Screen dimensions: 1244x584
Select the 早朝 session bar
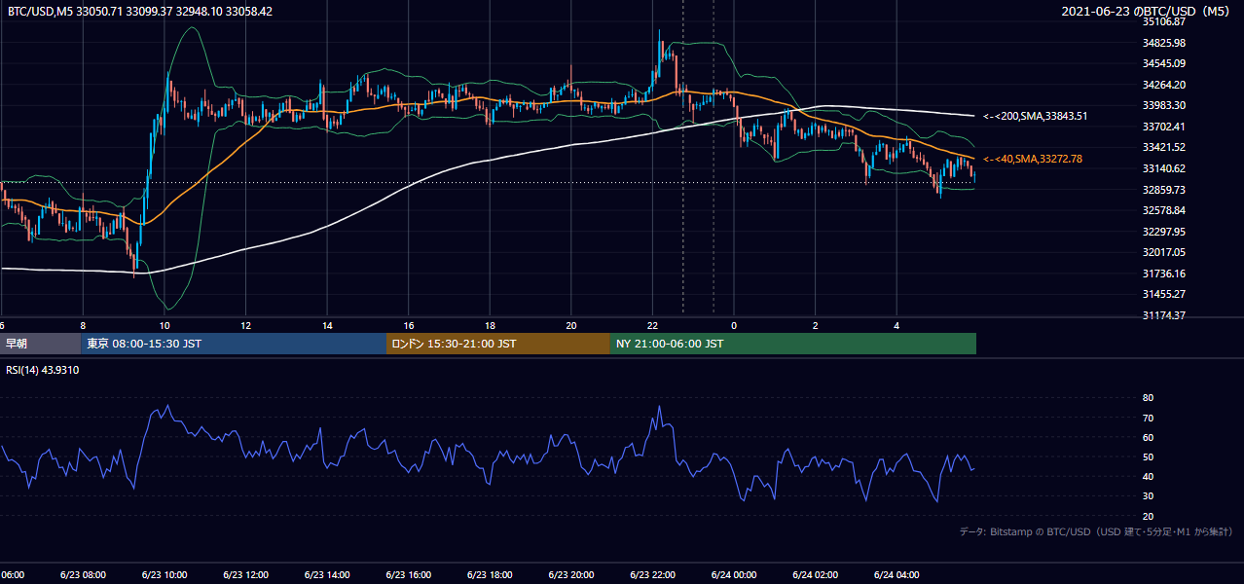(x=40, y=344)
